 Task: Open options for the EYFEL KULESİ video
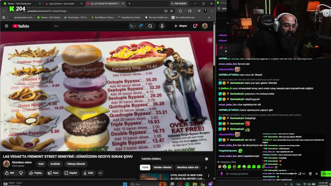208,176
